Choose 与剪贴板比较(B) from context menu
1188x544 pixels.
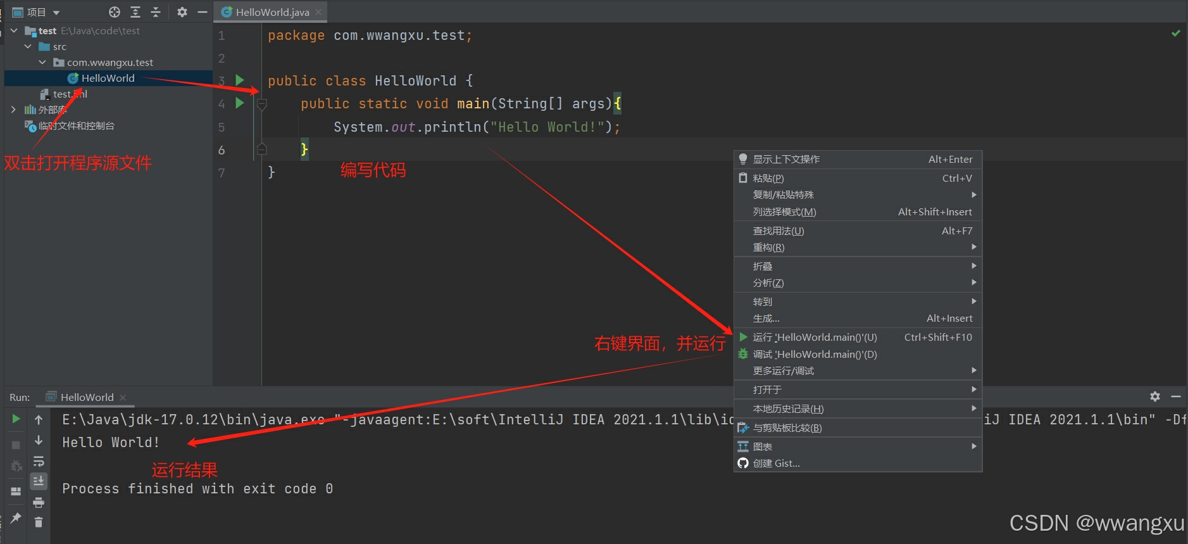pos(858,427)
